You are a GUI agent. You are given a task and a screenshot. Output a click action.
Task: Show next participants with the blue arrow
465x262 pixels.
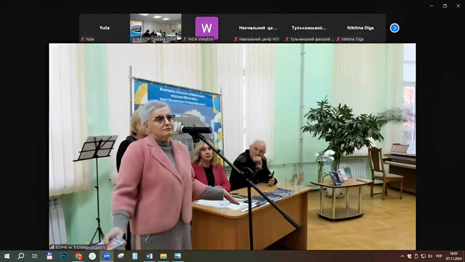click(395, 28)
